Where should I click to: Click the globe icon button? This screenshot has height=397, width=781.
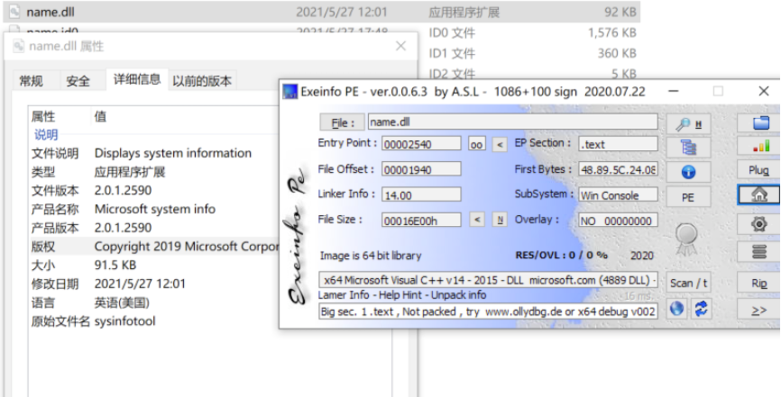(x=676, y=309)
